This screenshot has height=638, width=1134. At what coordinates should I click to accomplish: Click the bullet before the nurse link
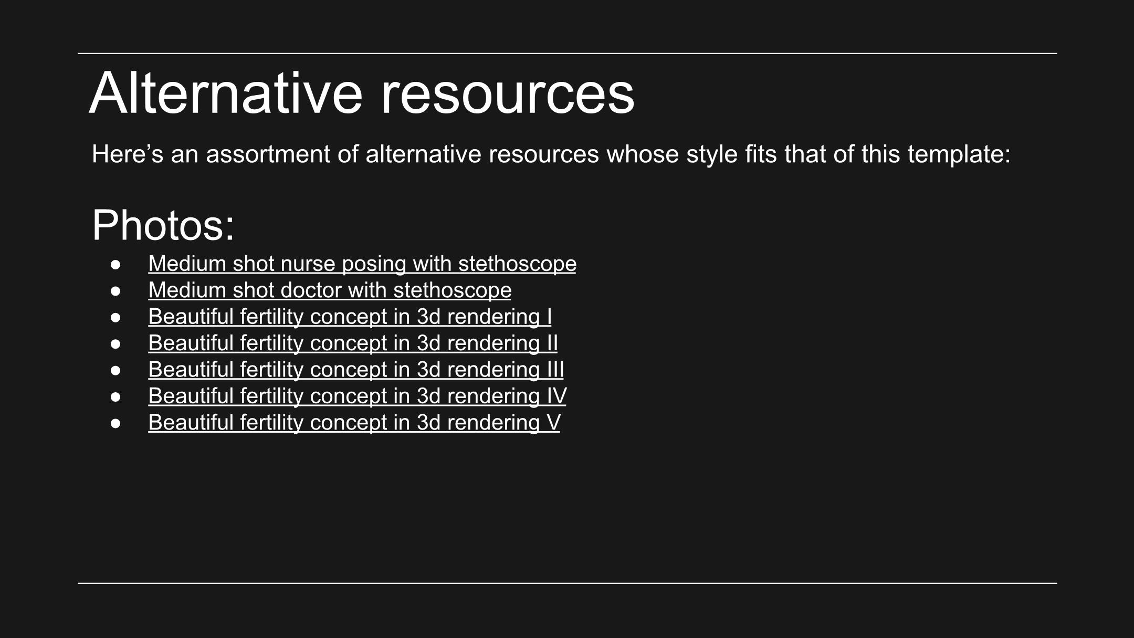(116, 264)
